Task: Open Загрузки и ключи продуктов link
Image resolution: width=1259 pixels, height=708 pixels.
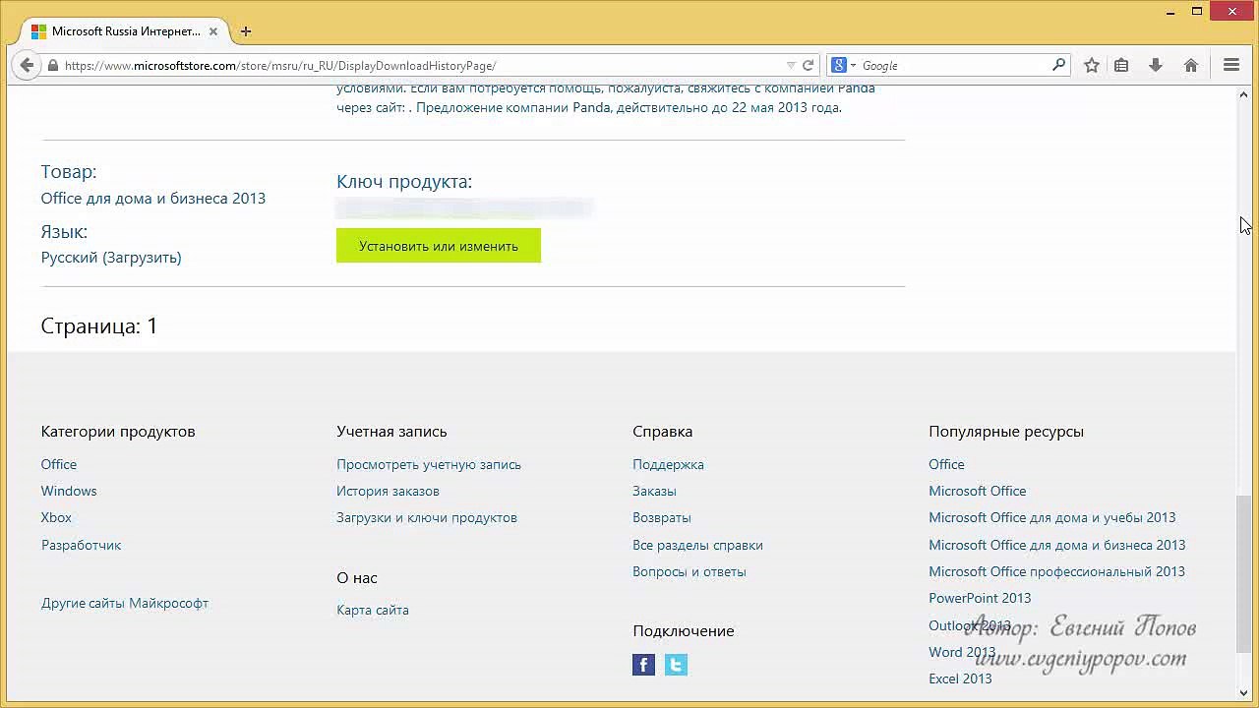Action: point(427,517)
